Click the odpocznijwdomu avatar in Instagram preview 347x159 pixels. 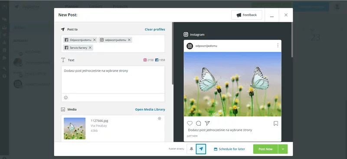[x=190, y=46]
